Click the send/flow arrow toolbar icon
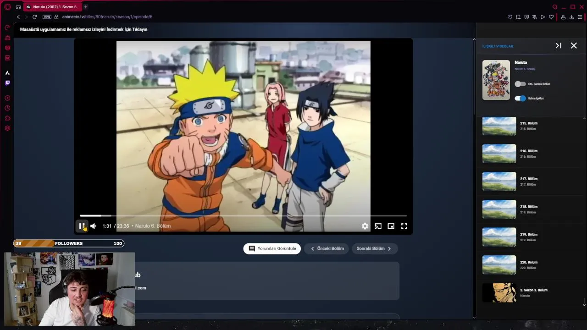Screen dimensions: 587x330 pos(543,17)
